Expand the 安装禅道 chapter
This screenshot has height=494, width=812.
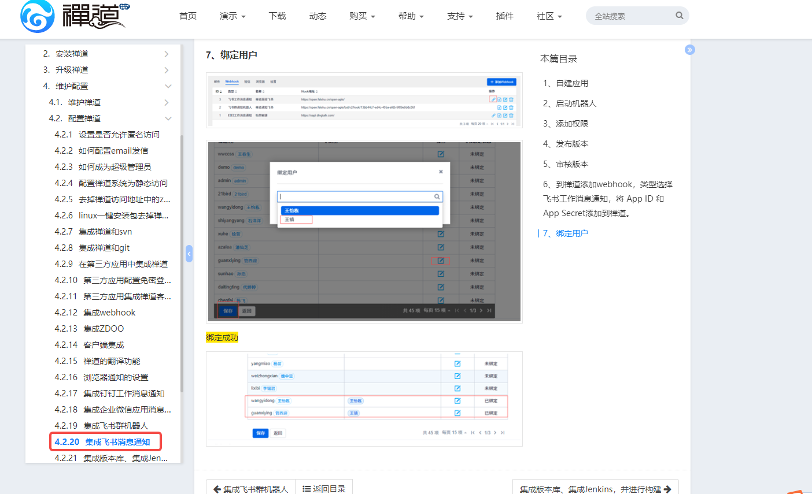pos(167,54)
